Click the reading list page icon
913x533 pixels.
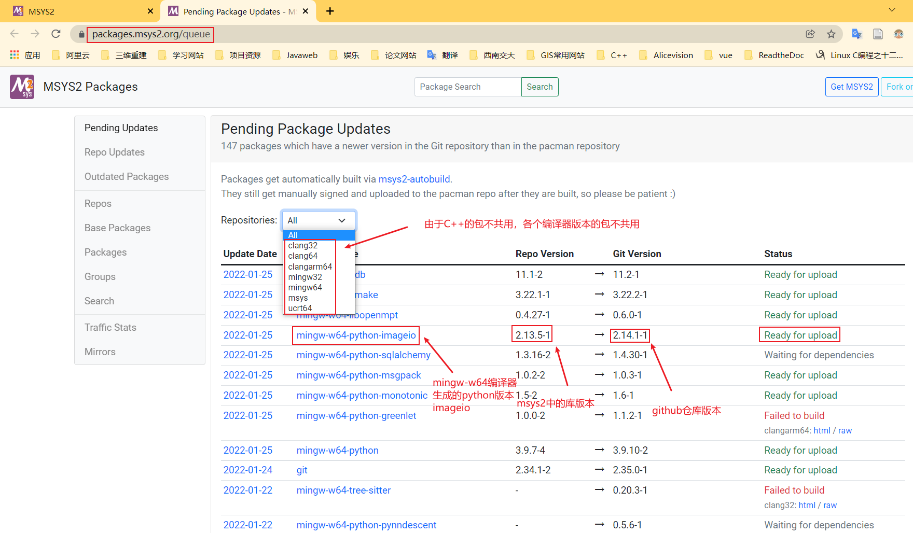tap(878, 34)
